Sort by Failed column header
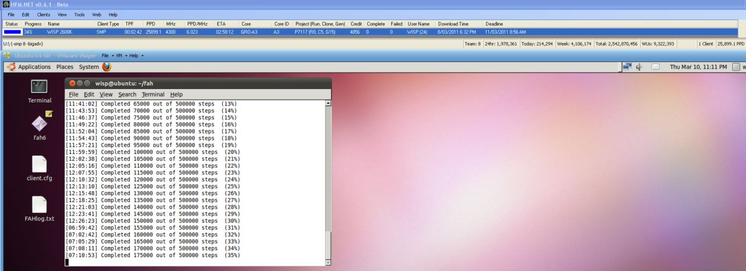The width and height of the screenshot is (746, 271). coord(397,24)
